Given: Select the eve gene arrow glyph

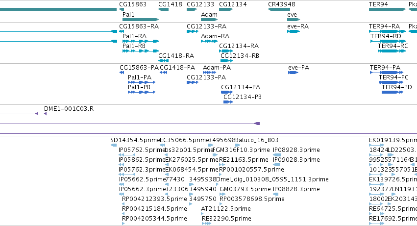Looking at the screenshot, I should coord(294,20).
